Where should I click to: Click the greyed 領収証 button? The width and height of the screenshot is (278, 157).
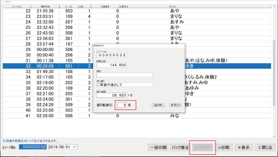pyautogui.click(x=203, y=148)
